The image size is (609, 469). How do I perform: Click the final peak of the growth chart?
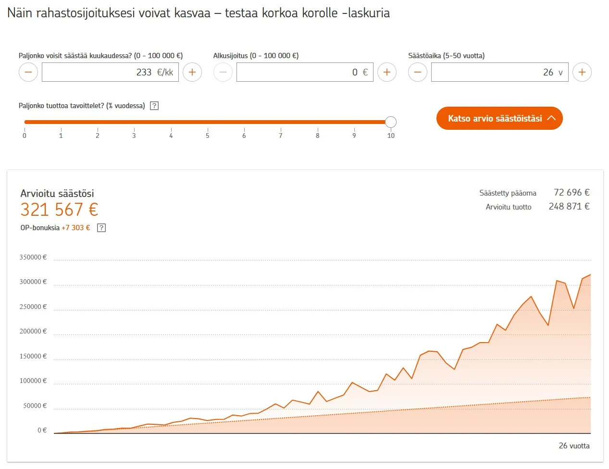590,275
